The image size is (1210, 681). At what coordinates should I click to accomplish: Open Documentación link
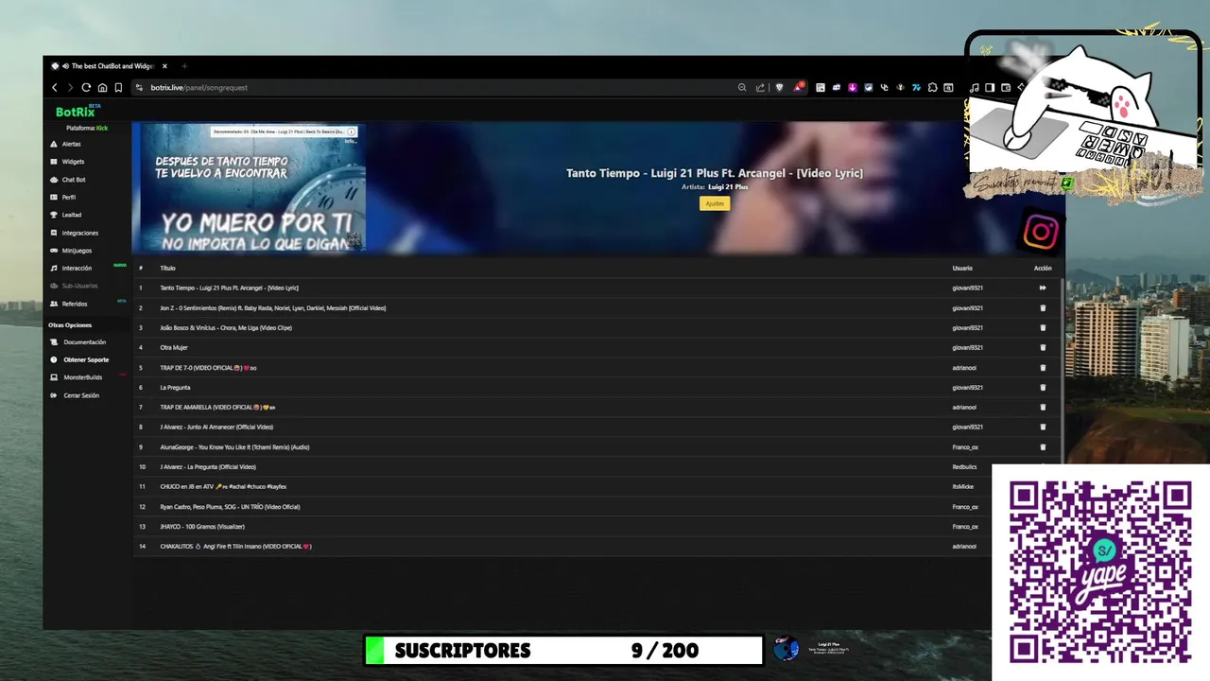(x=84, y=342)
